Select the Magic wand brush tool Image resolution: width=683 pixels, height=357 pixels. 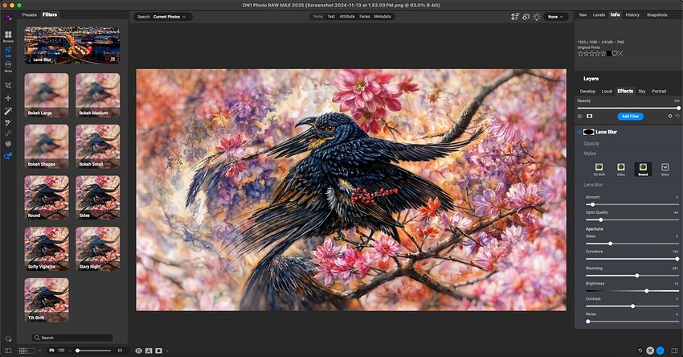click(x=8, y=111)
